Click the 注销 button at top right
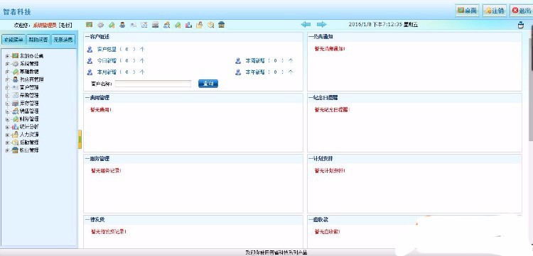This screenshot has width=533, height=256. click(x=494, y=11)
